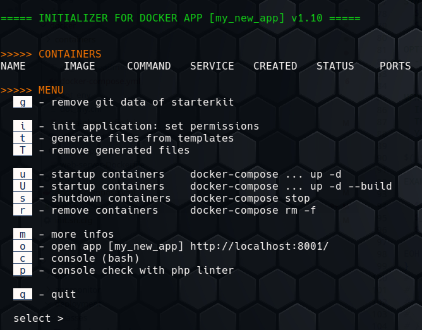422x330 pixels.
Task: Click the STATUS column header
Action: [335, 66]
